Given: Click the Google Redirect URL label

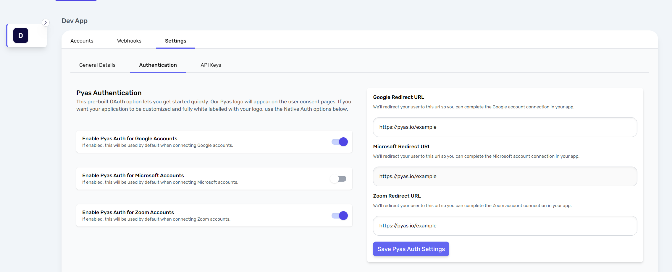Looking at the screenshot, I should (398, 97).
